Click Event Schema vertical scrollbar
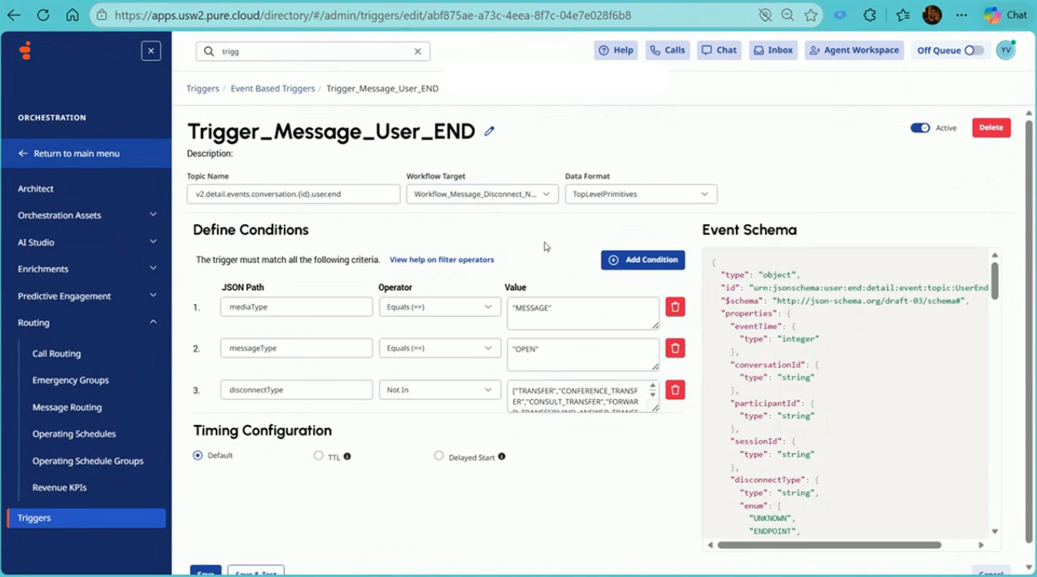This screenshot has width=1037, height=577. 995,281
